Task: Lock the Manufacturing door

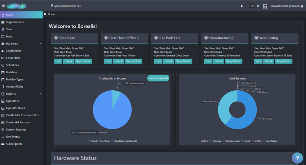Action: pos(208,61)
